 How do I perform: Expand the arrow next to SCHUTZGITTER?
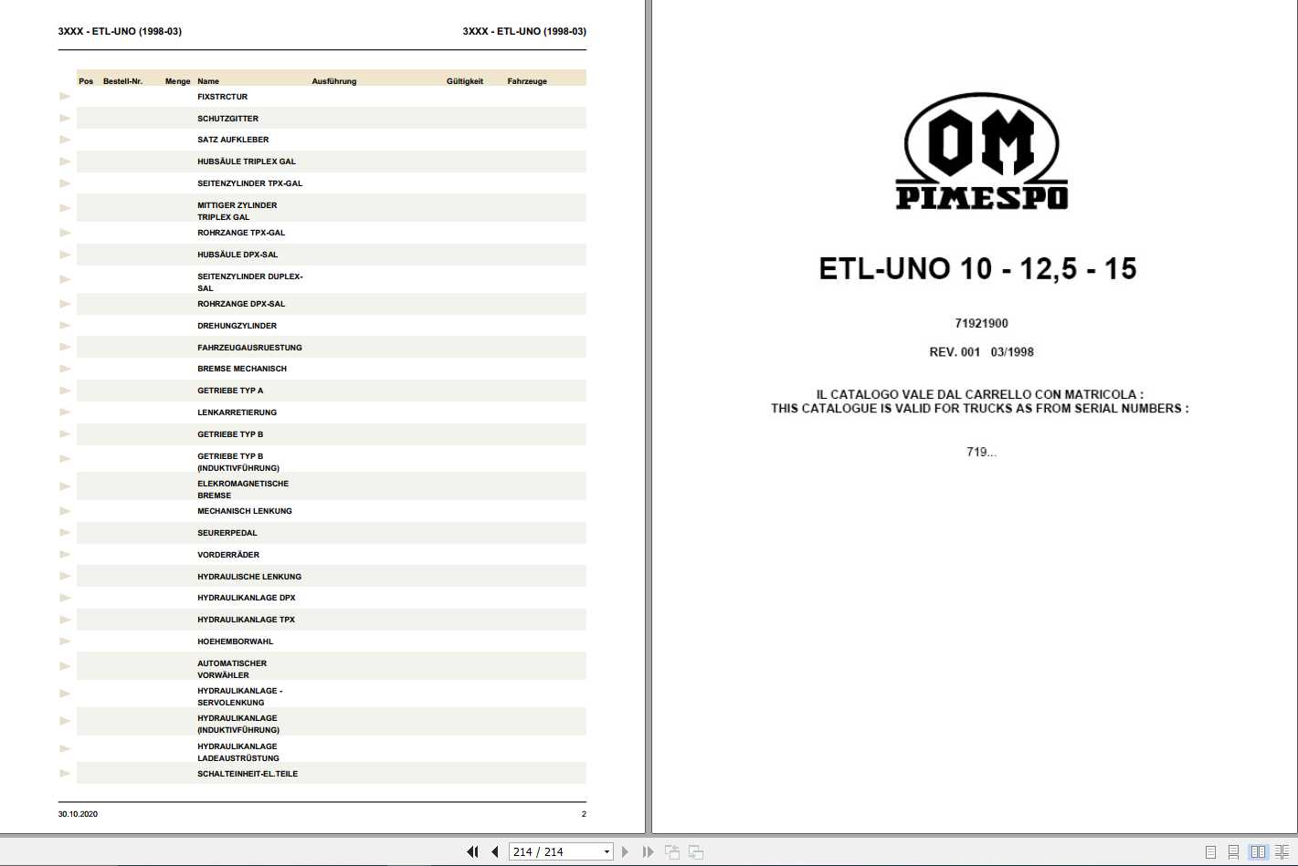tap(65, 117)
